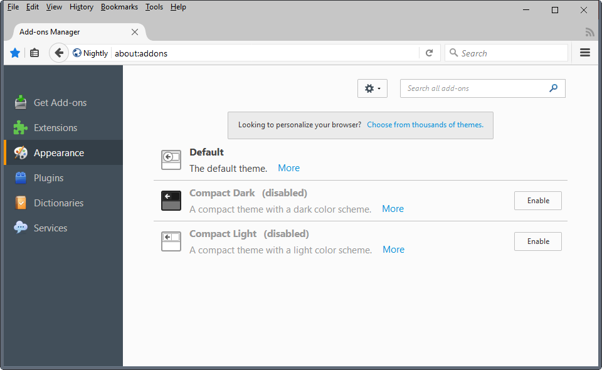Image resolution: width=602 pixels, height=370 pixels.
Task: Click the Appearance paint palette icon
Action: click(x=21, y=153)
